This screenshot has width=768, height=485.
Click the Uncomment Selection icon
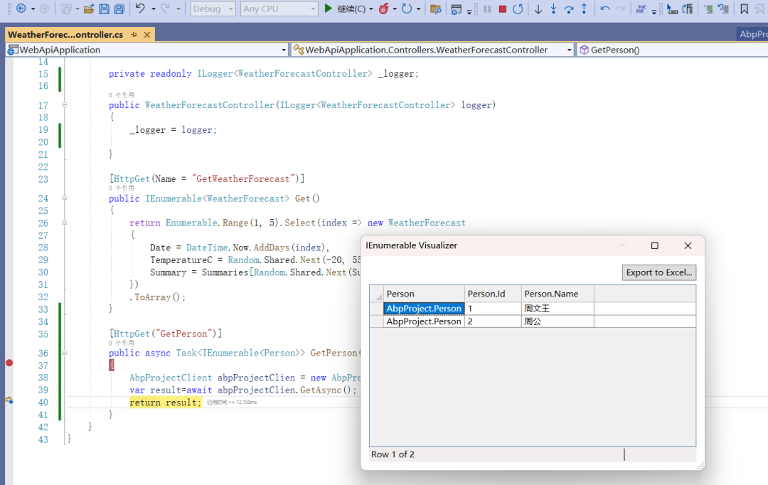pos(723,9)
